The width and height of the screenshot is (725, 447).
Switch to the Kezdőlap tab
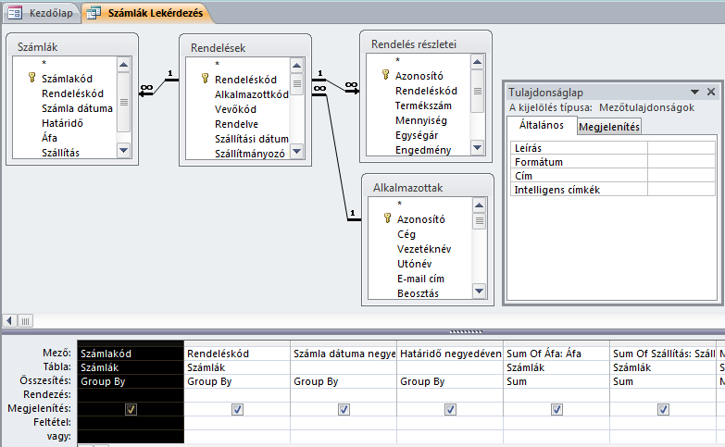[41, 13]
